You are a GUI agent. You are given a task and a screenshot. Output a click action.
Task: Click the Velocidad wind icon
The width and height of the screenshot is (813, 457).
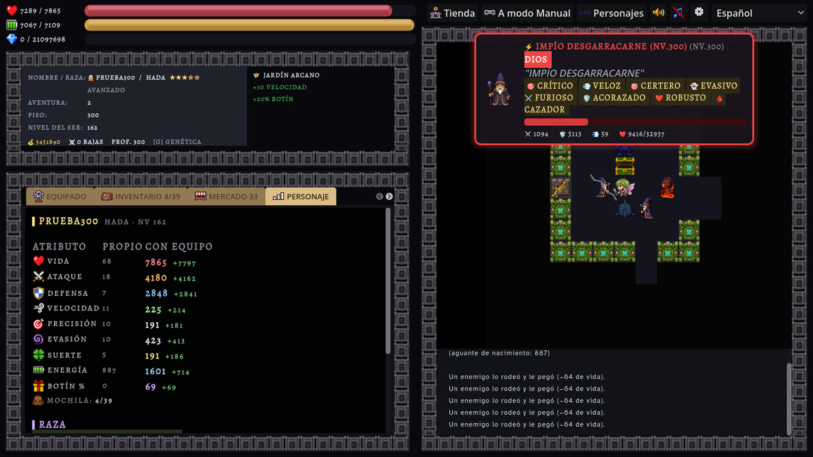39,308
